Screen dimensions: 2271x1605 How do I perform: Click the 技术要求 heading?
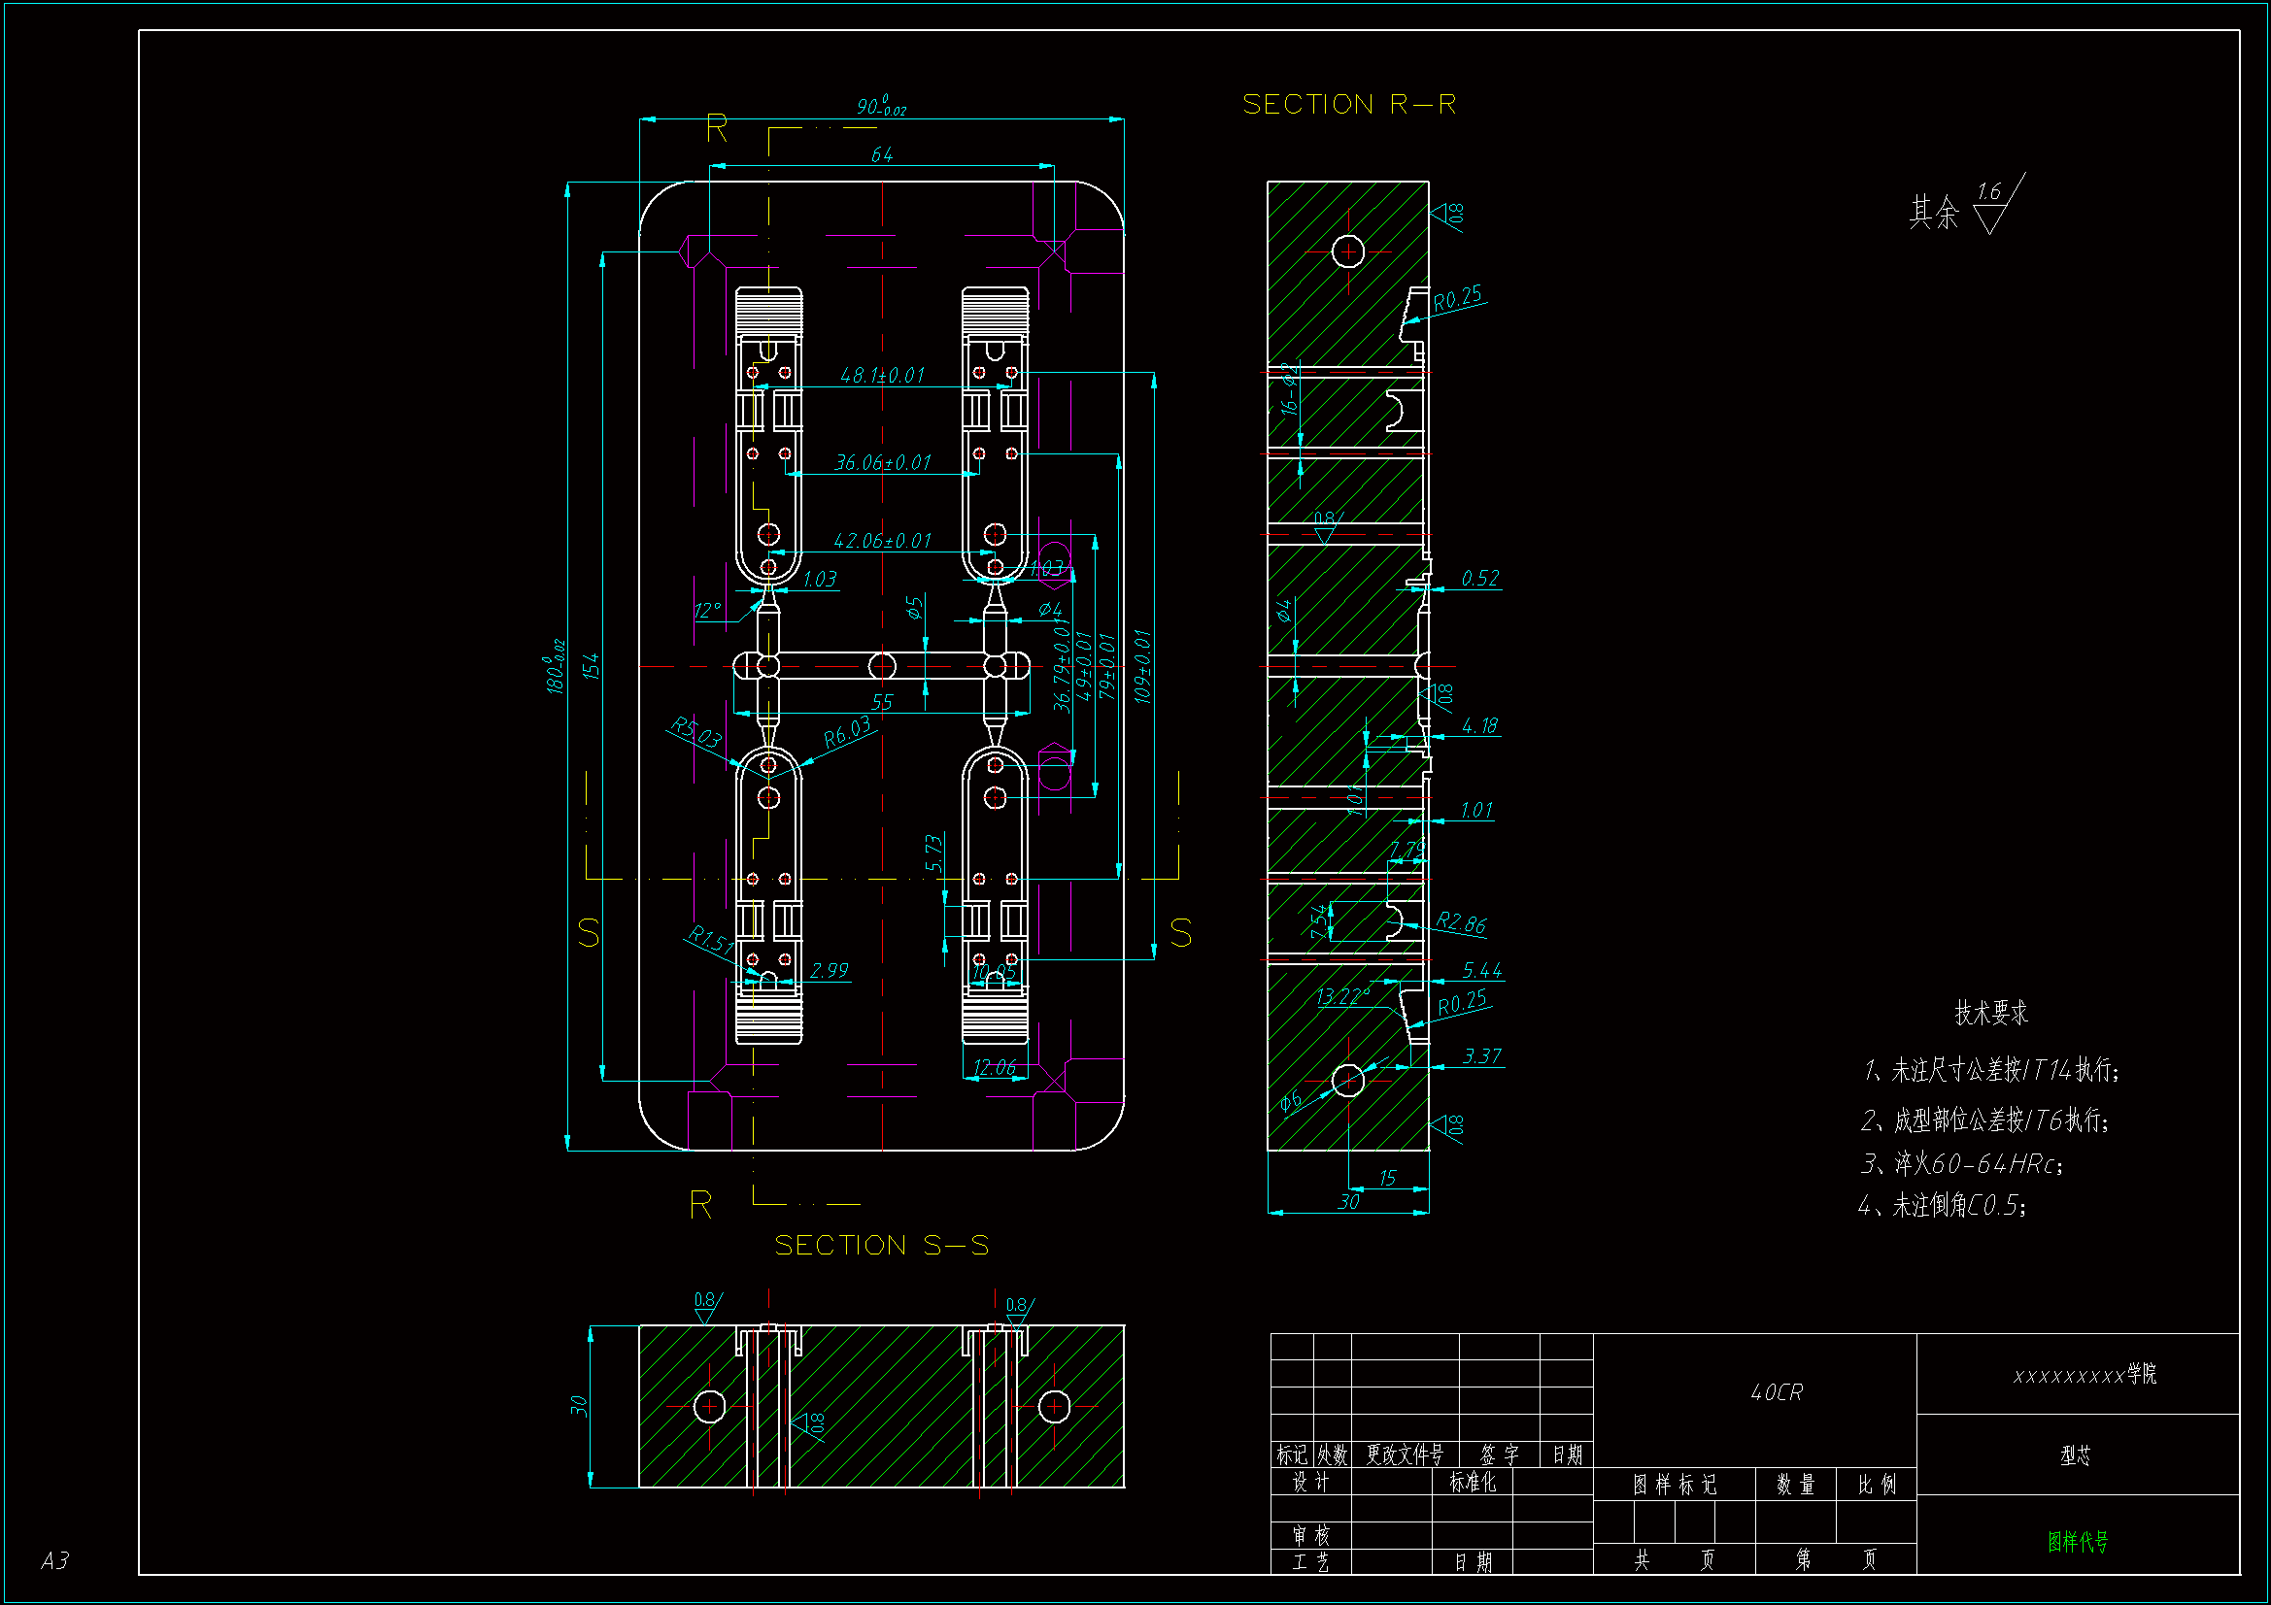[x=1991, y=1013]
